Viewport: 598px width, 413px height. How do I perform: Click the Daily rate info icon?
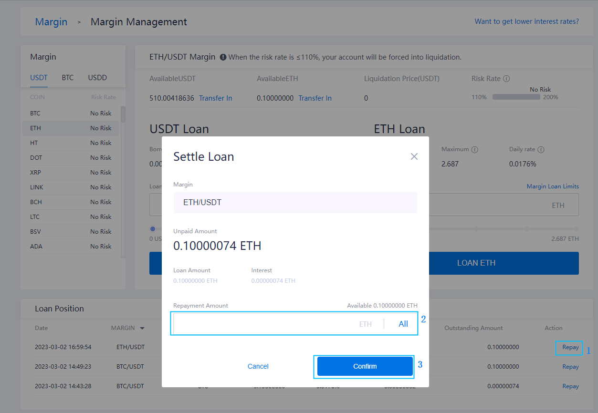point(541,149)
